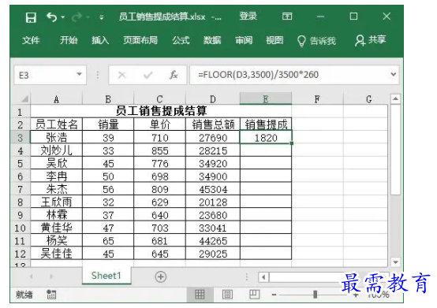Click cell with name 张浩
This screenshot has width=437, height=308.
pos(57,137)
